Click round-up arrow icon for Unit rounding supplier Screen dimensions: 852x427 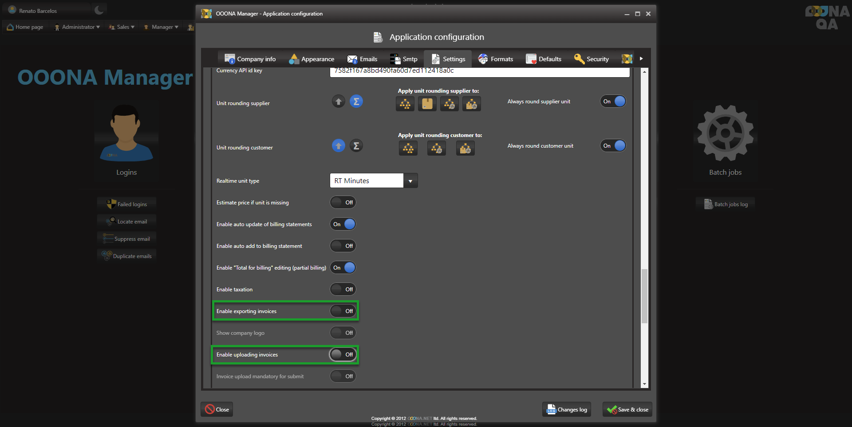click(x=338, y=102)
